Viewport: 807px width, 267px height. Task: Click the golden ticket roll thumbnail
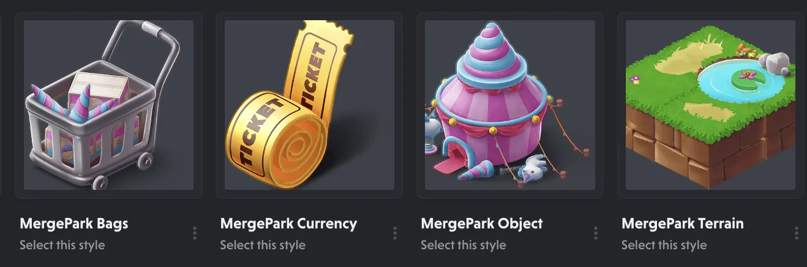[x=309, y=105]
